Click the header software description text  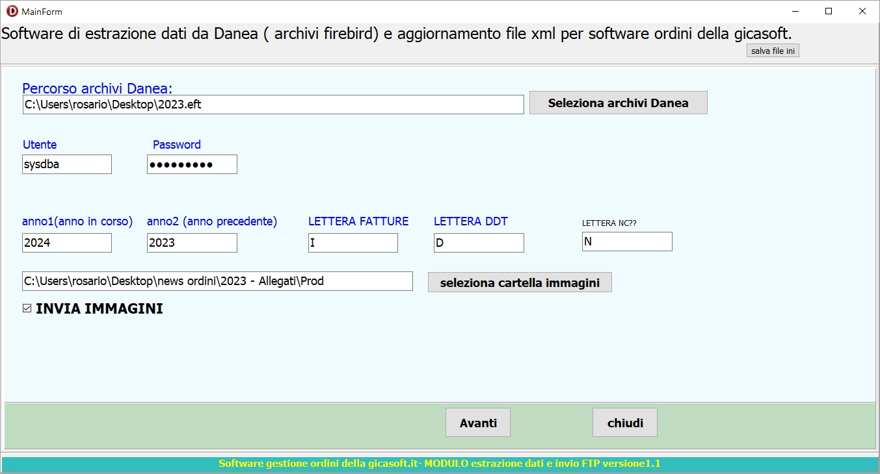pyautogui.click(x=397, y=34)
